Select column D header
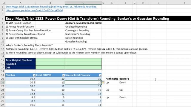The width and height of the screenshot is (191, 107). [103, 3]
